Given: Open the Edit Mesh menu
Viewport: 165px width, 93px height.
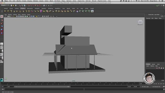Looking at the screenshot, I should [x=57, y=1].
